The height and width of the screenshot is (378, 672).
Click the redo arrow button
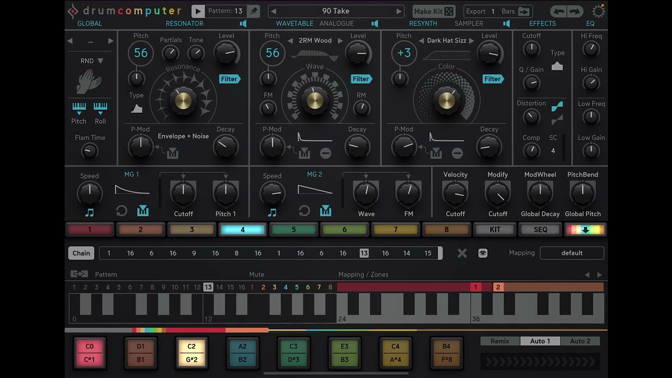(x=575, y=11)
